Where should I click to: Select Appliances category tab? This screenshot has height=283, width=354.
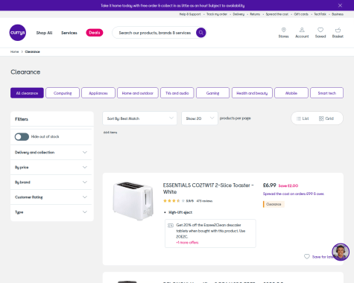(x=98, y=93)
